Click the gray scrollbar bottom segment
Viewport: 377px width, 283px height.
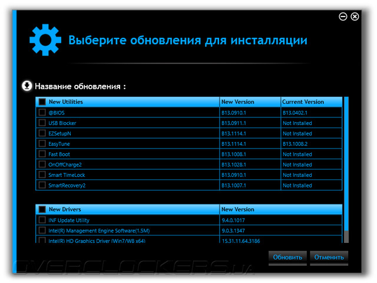coord(346,236)
